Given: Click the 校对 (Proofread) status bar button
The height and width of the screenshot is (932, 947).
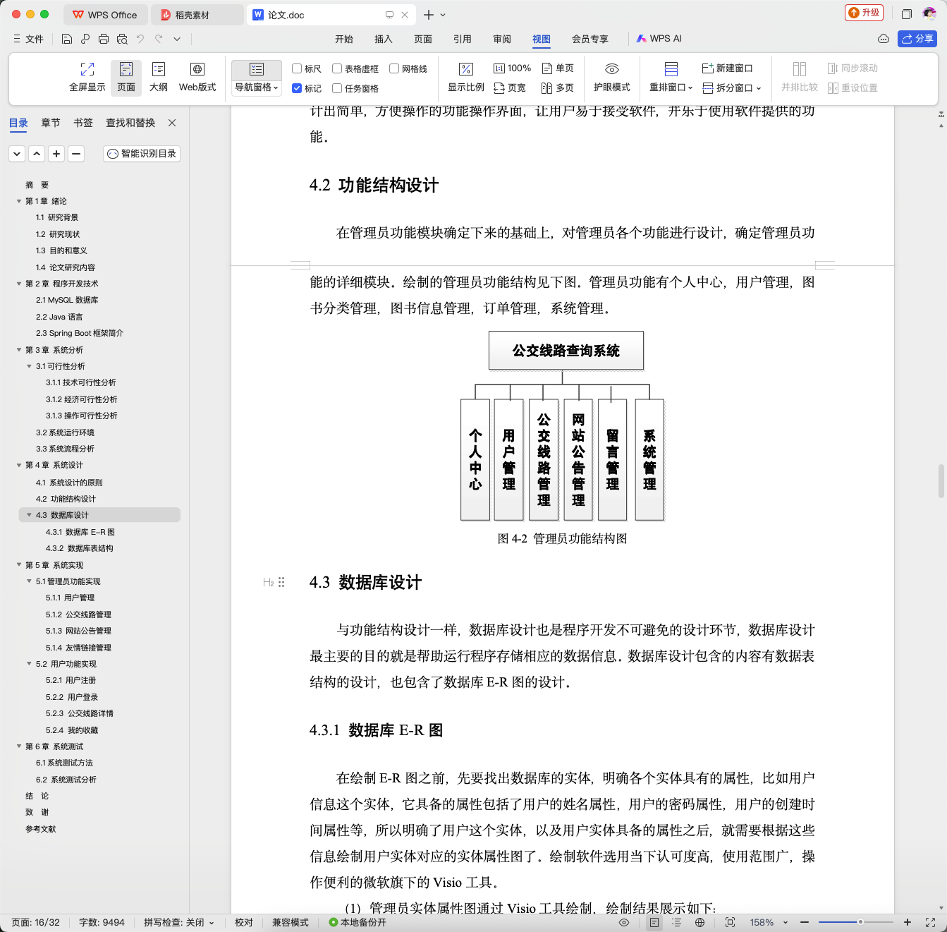Looking at the screenshot, I should point(244,922).
